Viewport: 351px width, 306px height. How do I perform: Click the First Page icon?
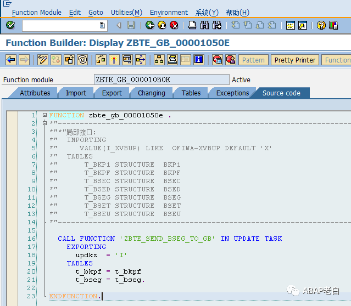pyautogui.click(x=235, y=25)
